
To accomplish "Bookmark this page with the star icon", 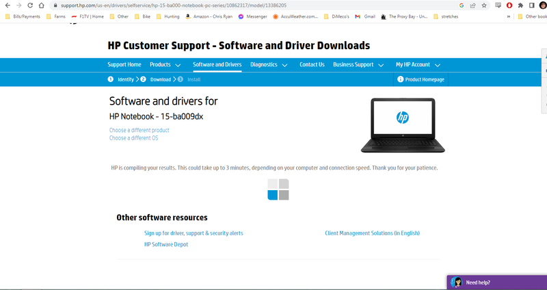I will tap(484, 5).
